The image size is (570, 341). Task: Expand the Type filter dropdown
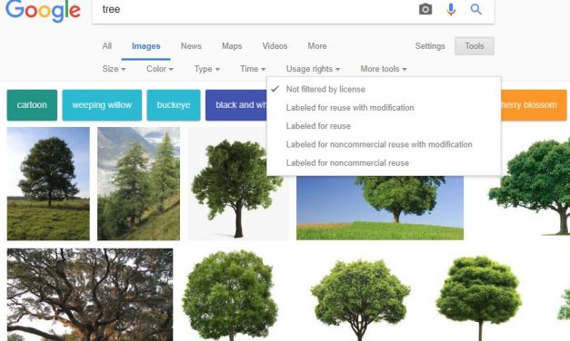click(x=207, y=69)
